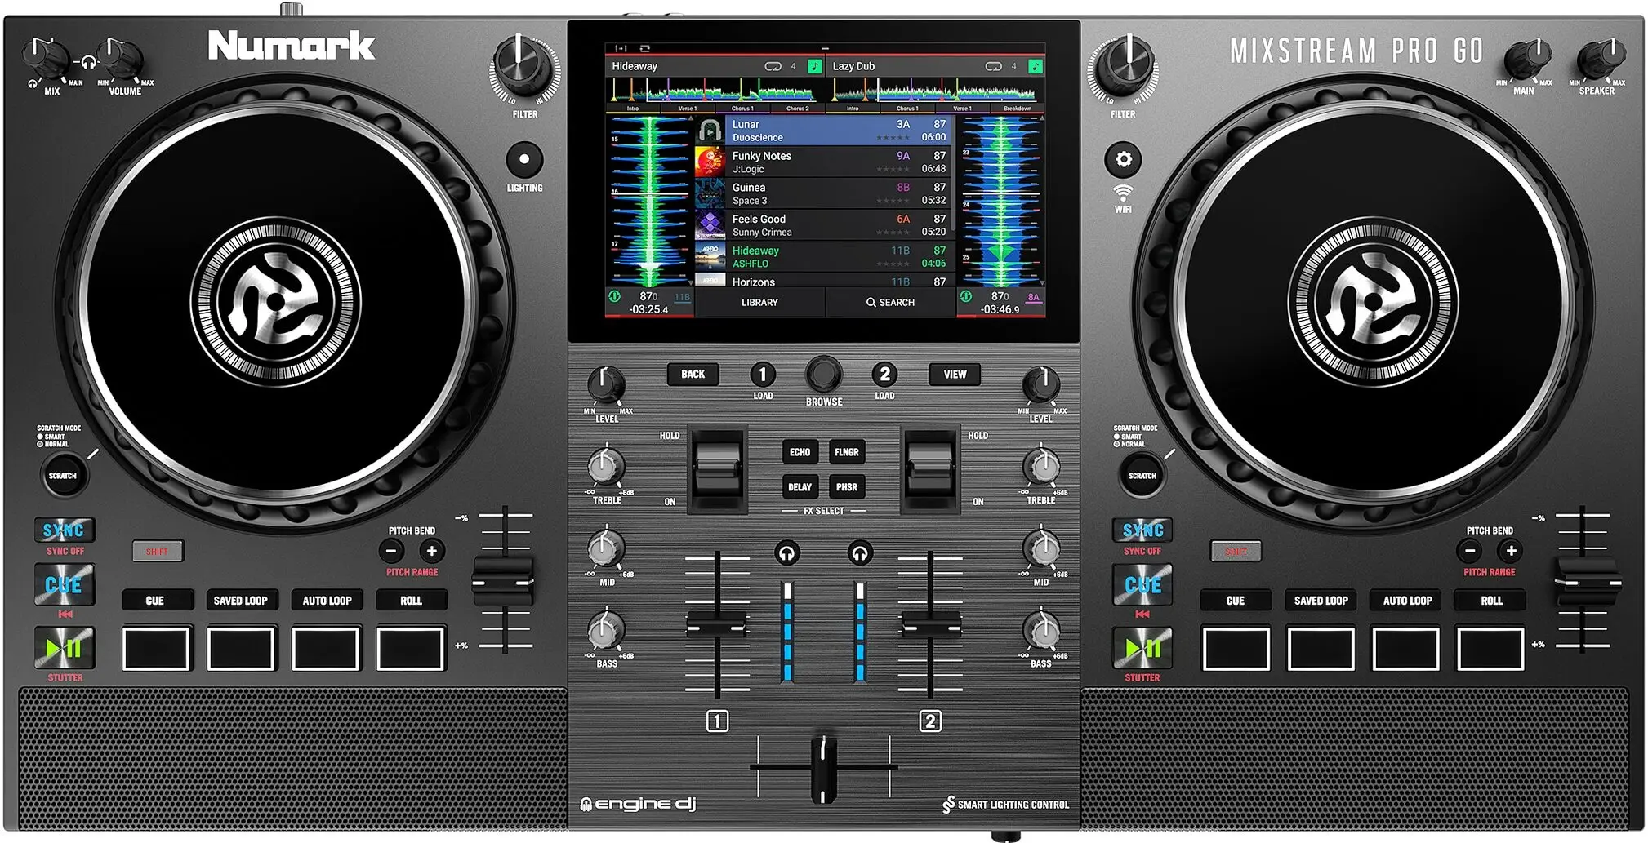Viewport: 1648px width, 843px height.
Task: Enable headphone cue on channel 2
Action: pos(859,553)
